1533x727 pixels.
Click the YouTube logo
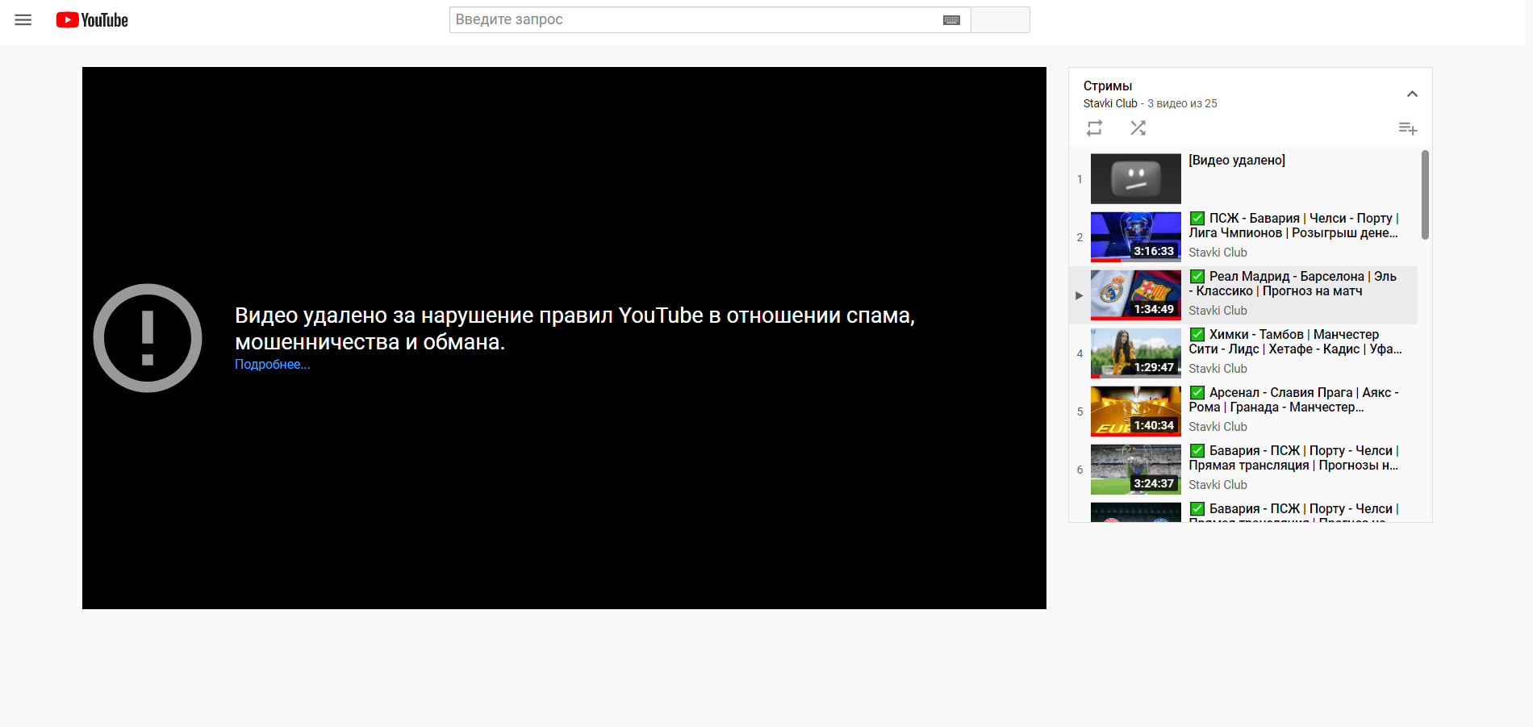[92, 20]
